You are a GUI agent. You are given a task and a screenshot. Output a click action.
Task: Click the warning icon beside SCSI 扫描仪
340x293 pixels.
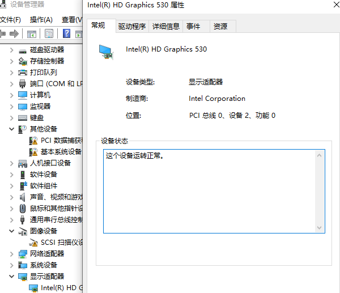[33, 243]
